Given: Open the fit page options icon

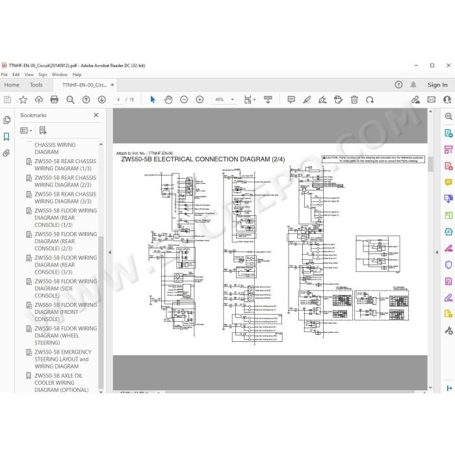Looking at the screenshot, I should (250, 100).
